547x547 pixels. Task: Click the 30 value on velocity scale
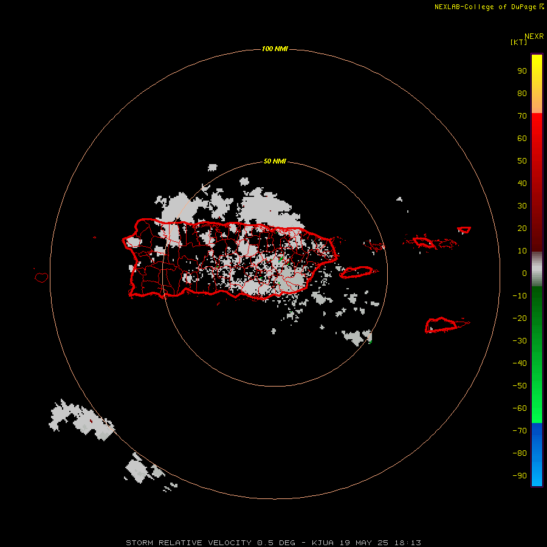pyautogui.click(x=522, y=206)
